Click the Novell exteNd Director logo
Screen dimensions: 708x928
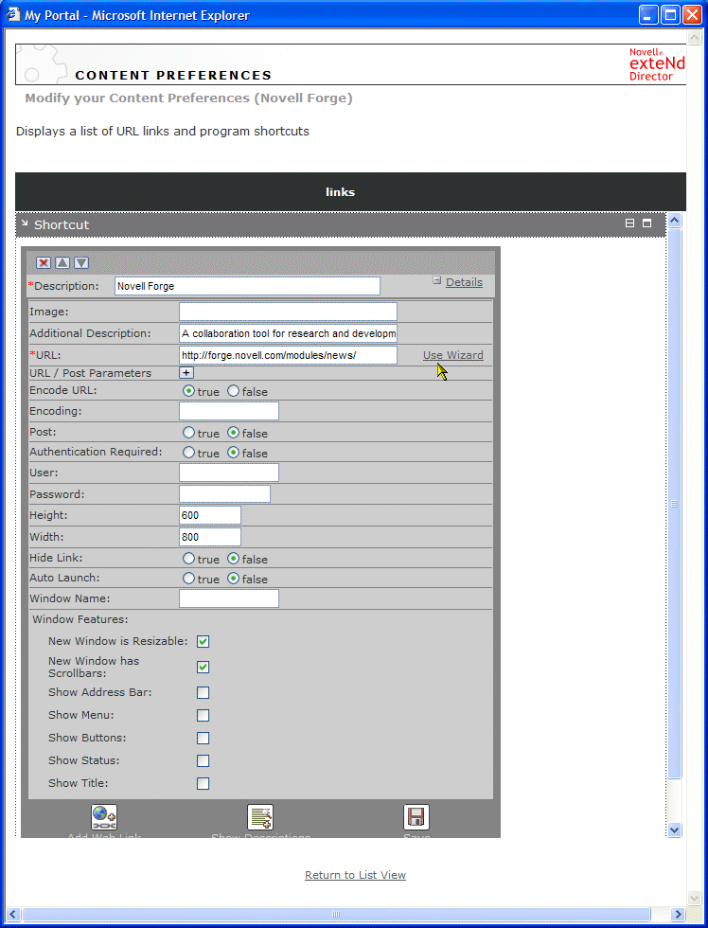tap(657, 64)
